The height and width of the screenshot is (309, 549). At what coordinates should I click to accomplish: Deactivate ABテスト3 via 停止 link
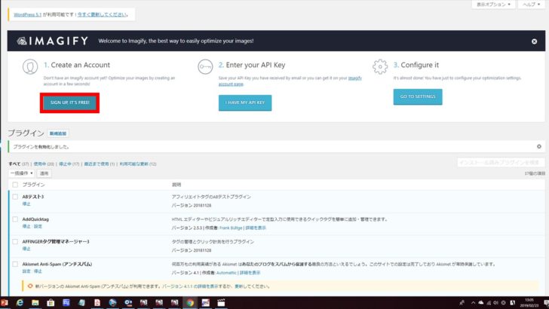[x=26, y=203]
